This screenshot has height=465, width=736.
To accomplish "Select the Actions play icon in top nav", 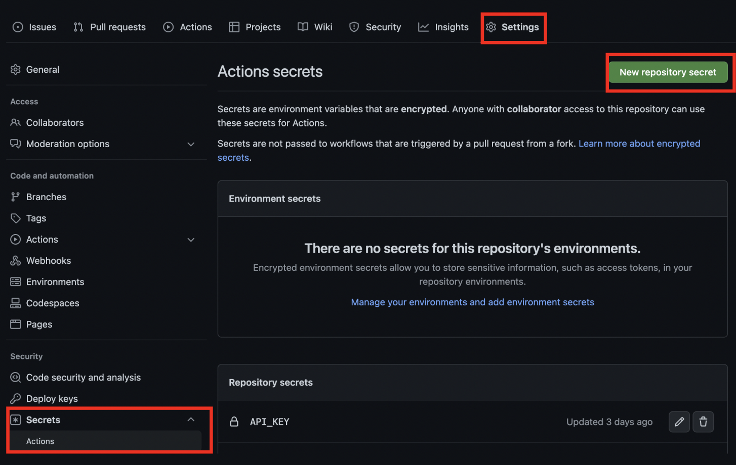I will (168, 27).
